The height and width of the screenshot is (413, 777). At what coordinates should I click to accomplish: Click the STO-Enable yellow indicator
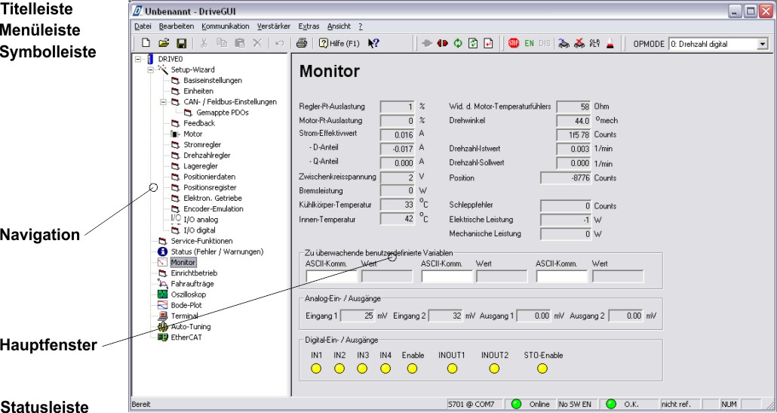pyautogui.click(x=542, y=368)
